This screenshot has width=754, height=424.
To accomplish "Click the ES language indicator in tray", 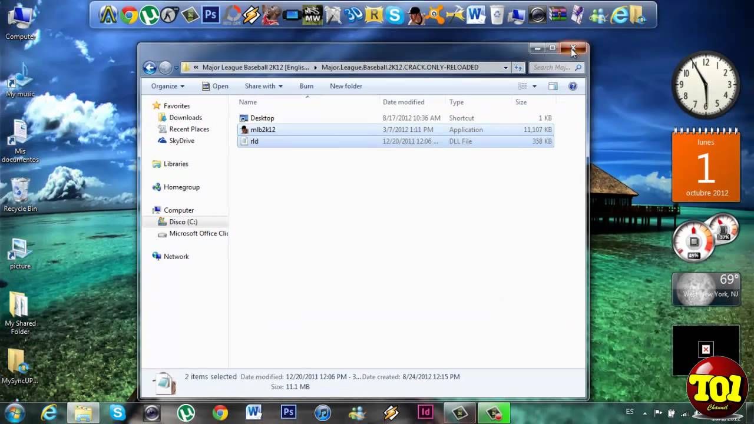I will point(630,412).
